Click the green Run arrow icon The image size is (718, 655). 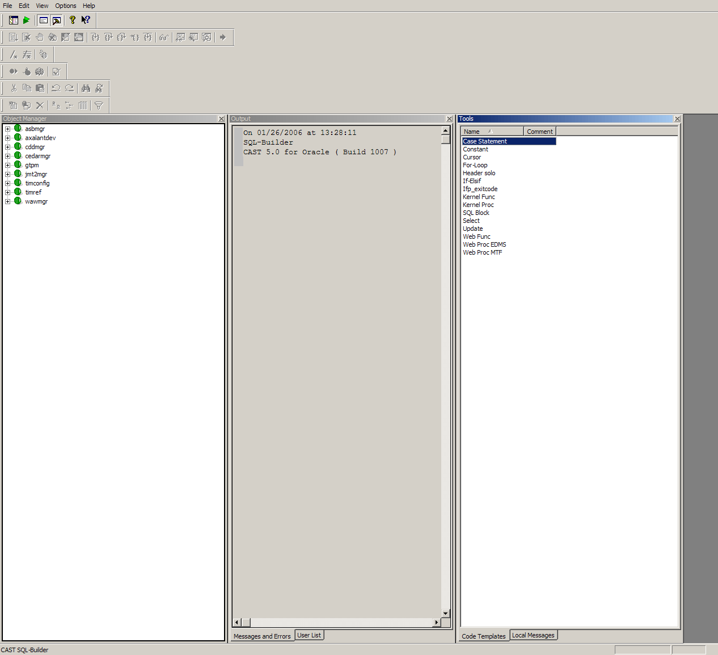click(27, 20)
